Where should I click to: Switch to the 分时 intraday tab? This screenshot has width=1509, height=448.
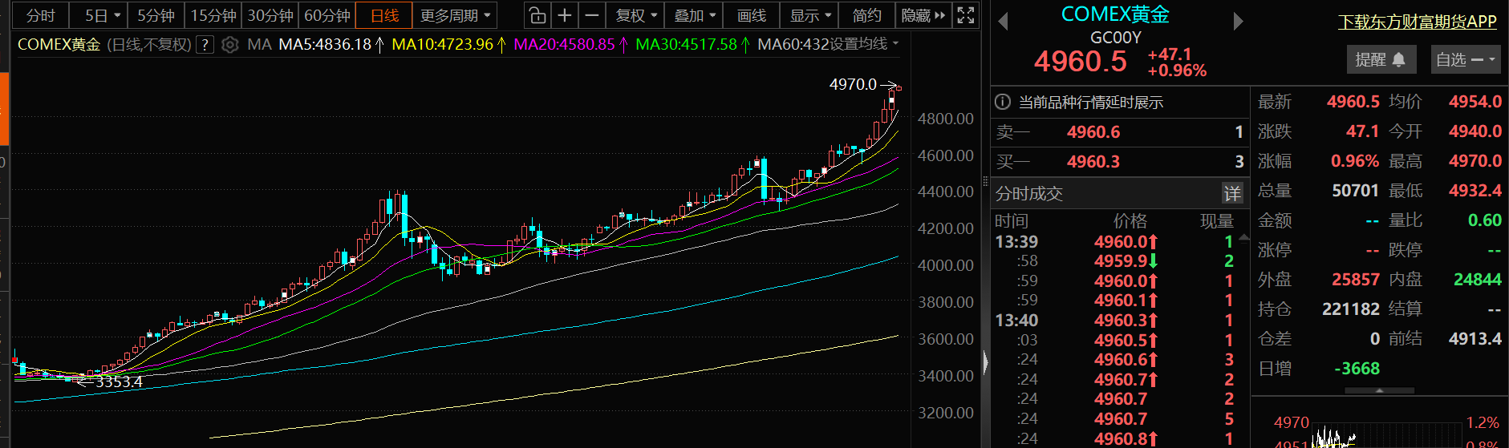tap(41, 15)
